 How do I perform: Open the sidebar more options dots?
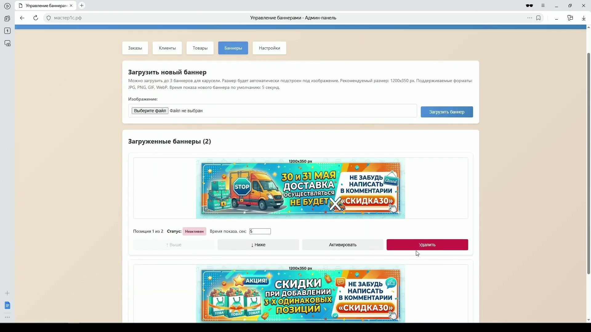coord(7,317)
